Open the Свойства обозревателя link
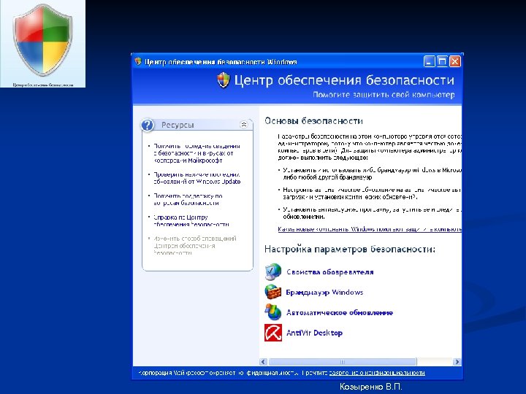 (329, 272)
